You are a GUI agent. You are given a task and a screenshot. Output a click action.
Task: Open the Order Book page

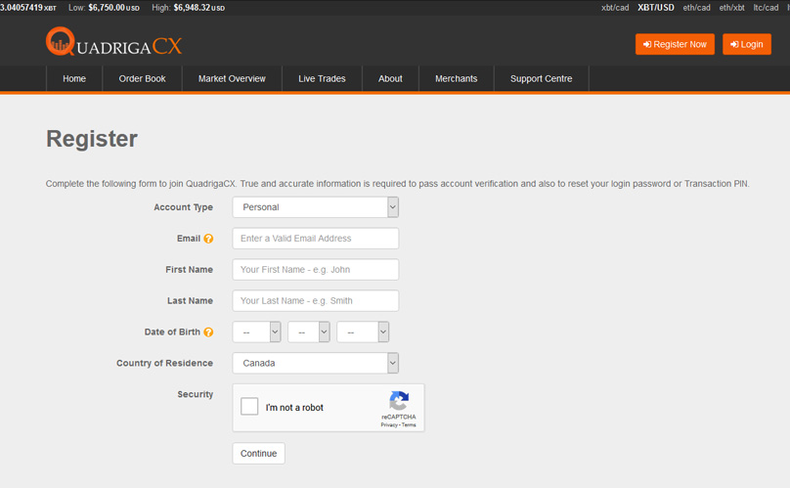[142, 78]
